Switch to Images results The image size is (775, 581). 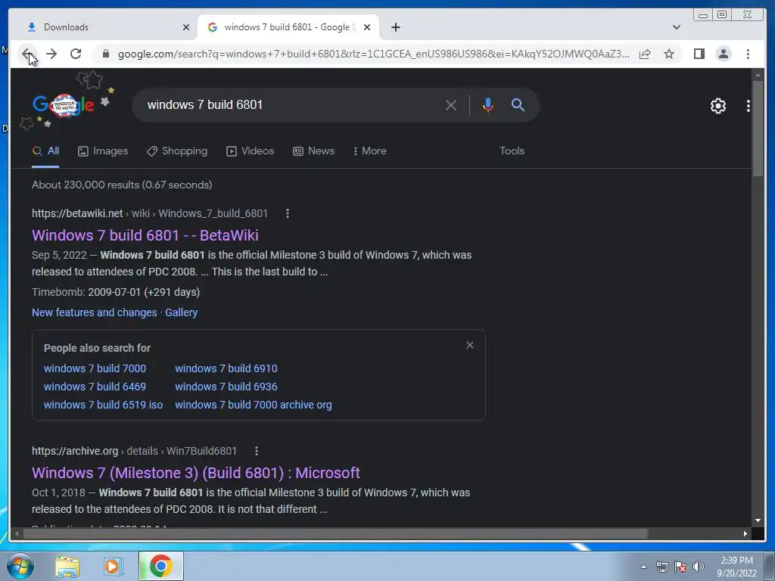pyautogui.click(x=103, y=151)
